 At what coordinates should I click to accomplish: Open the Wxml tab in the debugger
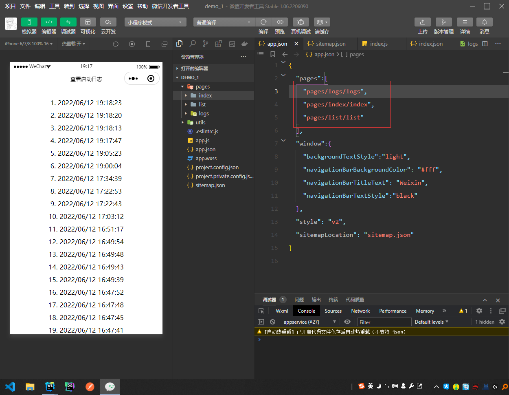pos(282,311)
